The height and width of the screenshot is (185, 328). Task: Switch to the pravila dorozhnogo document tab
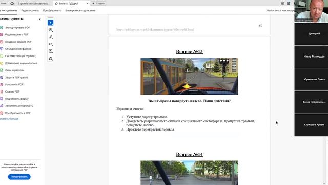33,4
